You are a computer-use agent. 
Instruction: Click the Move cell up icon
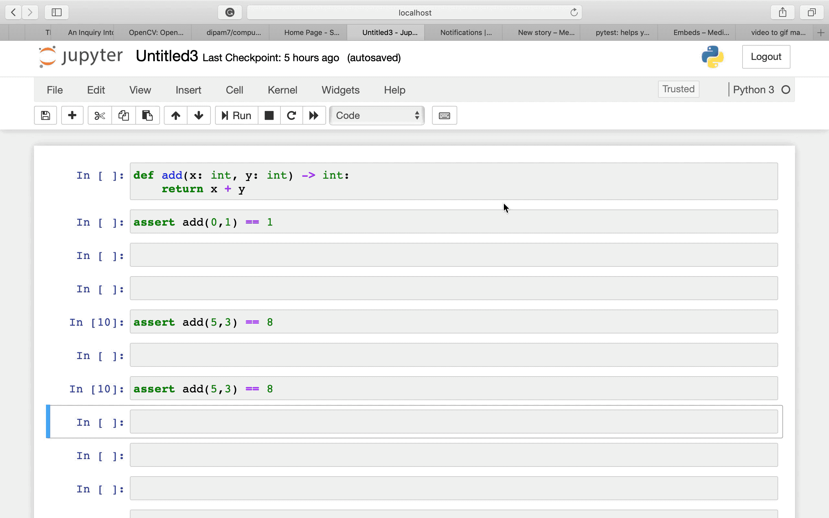point(176,115)
